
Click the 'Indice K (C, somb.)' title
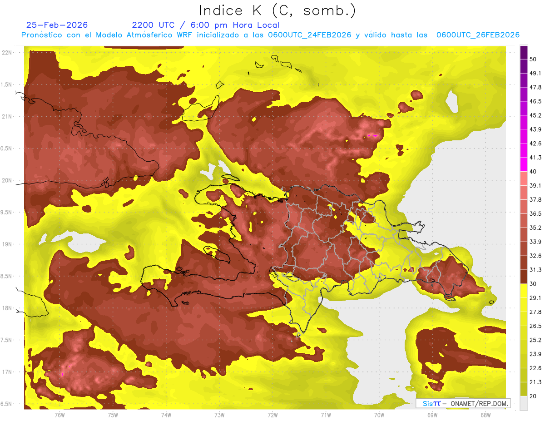point(277,10)
